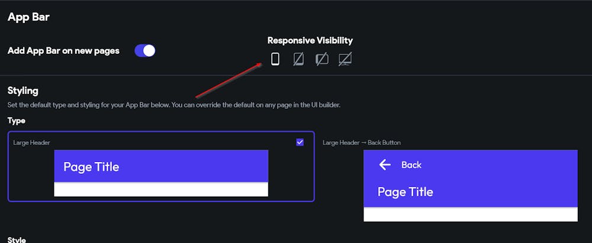
Task: Click the App Bar heading
Action: [28, 17]
